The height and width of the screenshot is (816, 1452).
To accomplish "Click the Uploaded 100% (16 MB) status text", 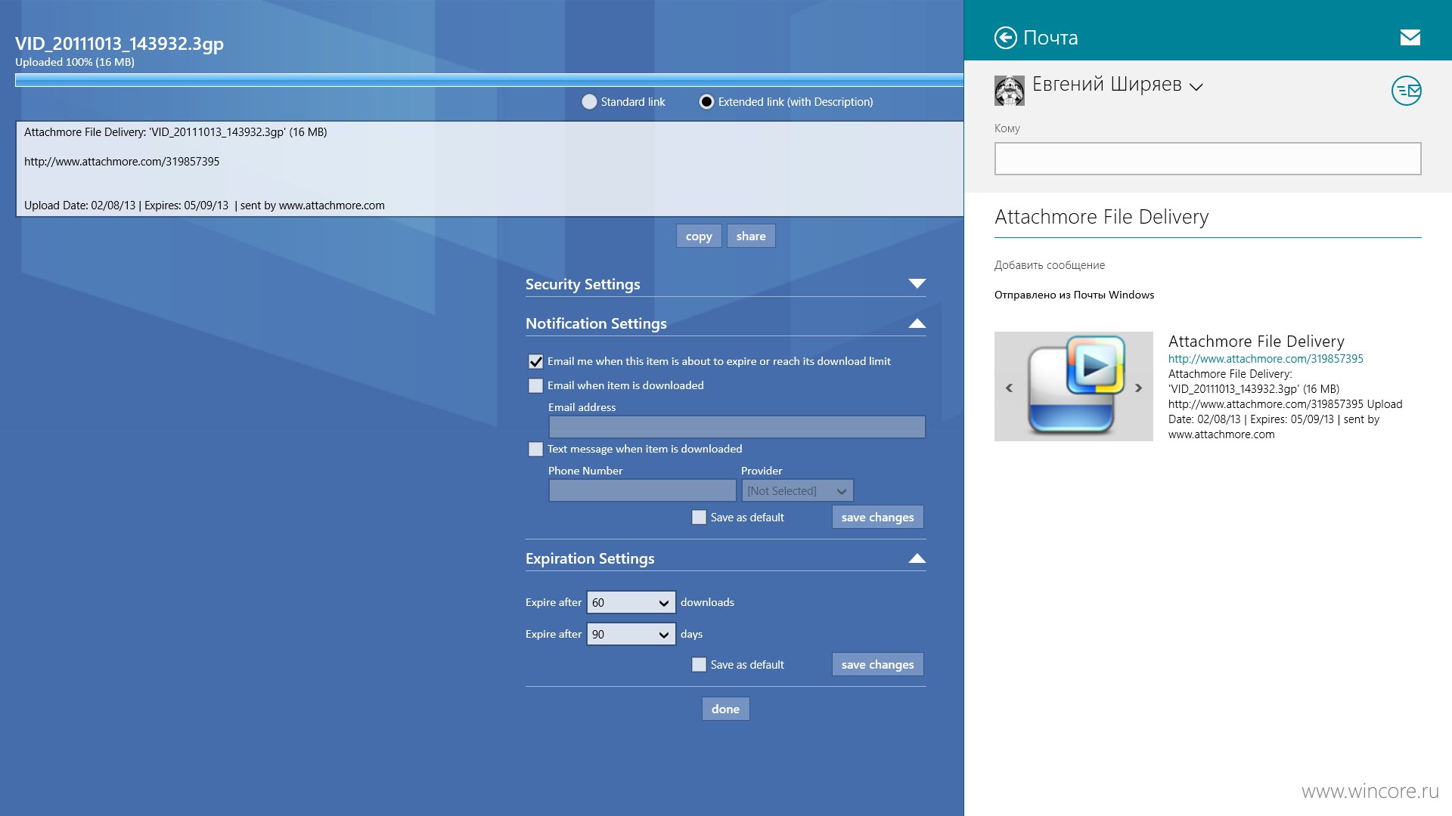I will coord(75,63).
